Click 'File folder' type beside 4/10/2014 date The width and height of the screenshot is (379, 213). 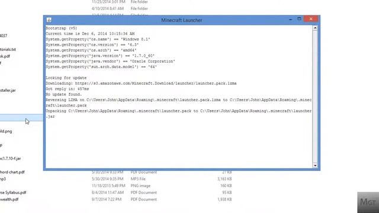tap(139, 9)
